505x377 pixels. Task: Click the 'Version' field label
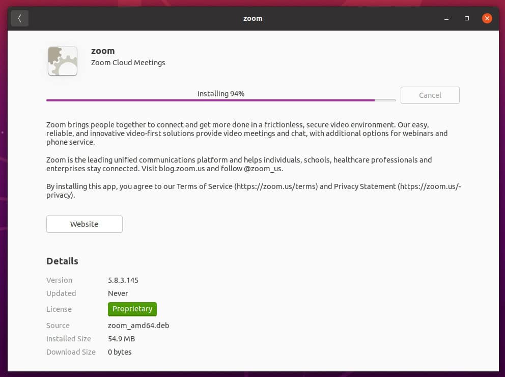[x=59, y=280]
